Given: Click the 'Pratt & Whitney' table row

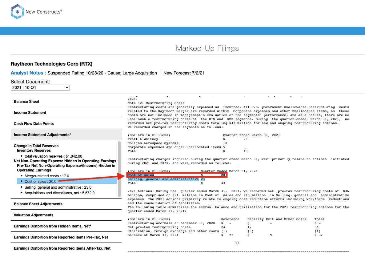Looking at the screenshot, I should pos(187,139).
